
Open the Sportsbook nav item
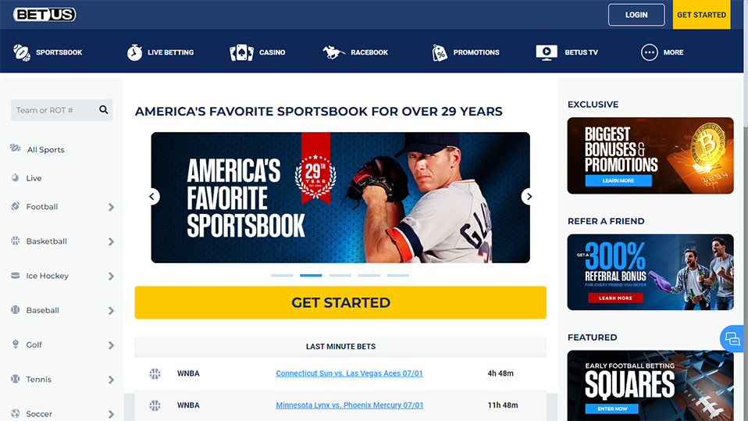48,52
